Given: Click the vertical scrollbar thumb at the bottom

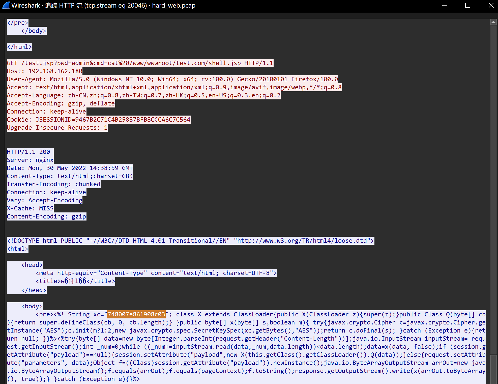Looking at the screenshot, I should coord(493,369).
